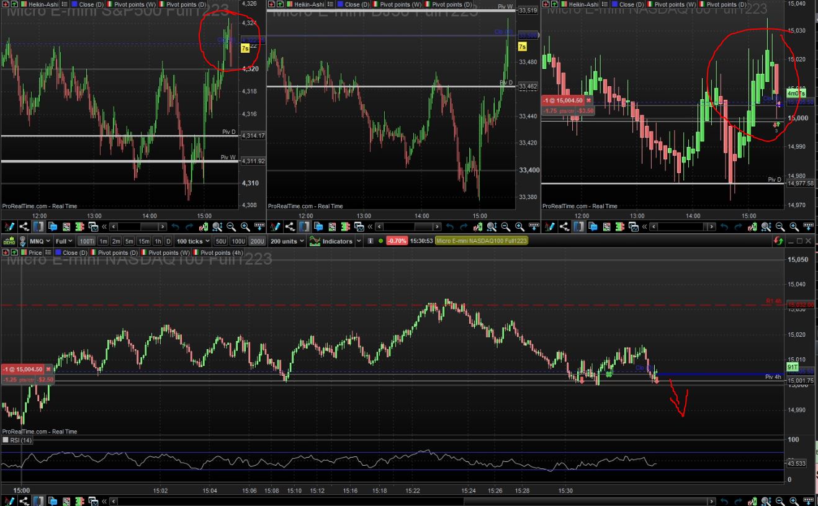818x506 pixels.
Task: Zoom in on the top NASDAQ100 chart time axis
Action: [794, 227]
